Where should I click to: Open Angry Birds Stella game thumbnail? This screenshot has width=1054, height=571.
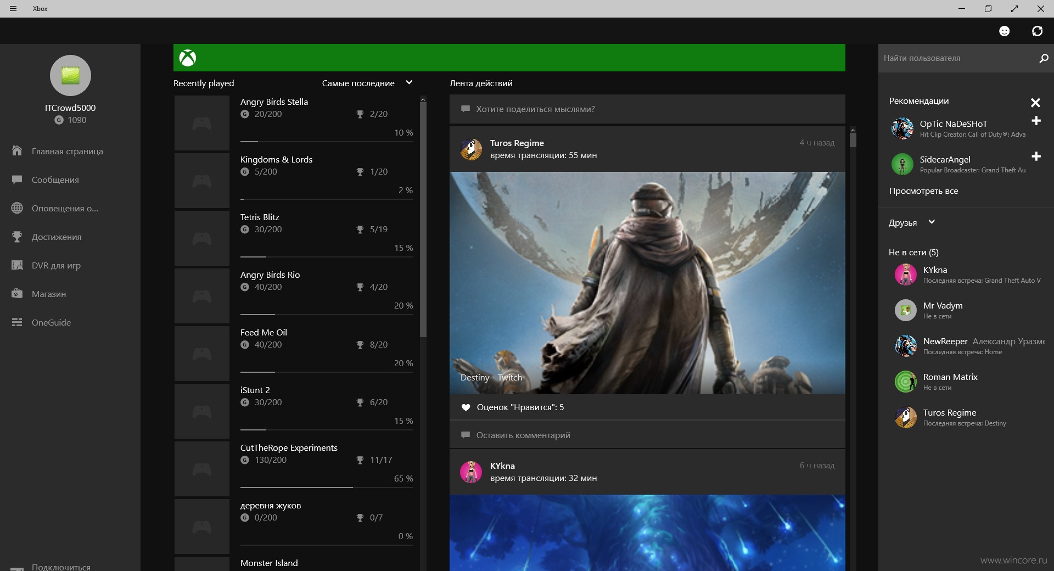click(202, 123)
